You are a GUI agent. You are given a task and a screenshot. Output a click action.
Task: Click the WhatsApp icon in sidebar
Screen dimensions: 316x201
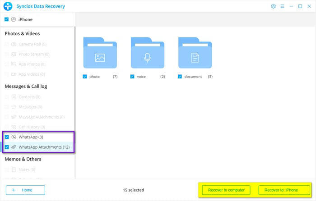tap(14, 137)
